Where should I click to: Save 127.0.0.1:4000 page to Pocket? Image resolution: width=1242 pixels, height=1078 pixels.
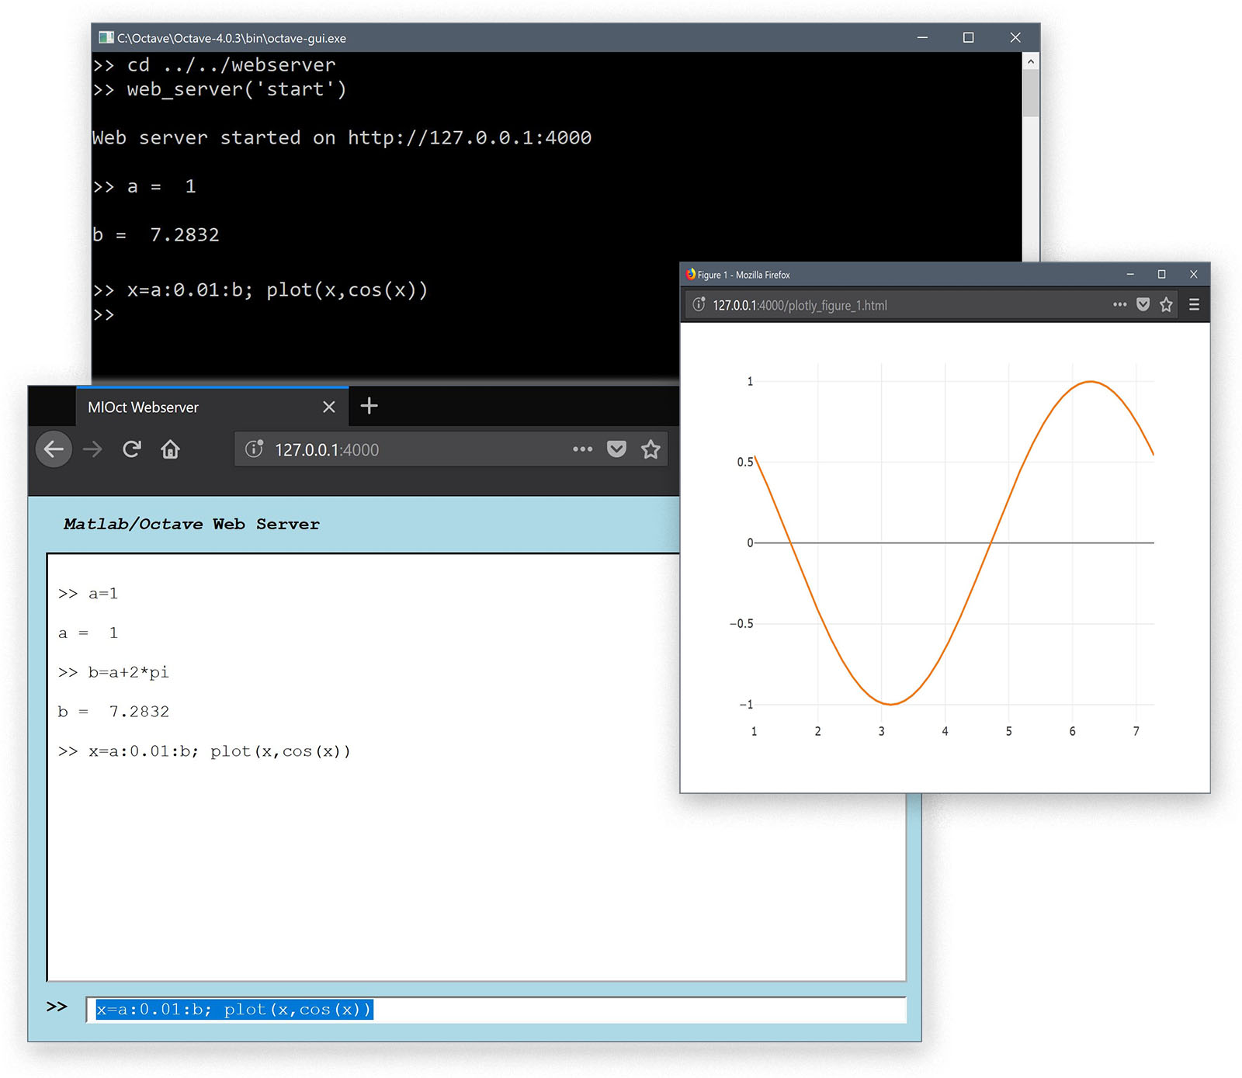616,449
